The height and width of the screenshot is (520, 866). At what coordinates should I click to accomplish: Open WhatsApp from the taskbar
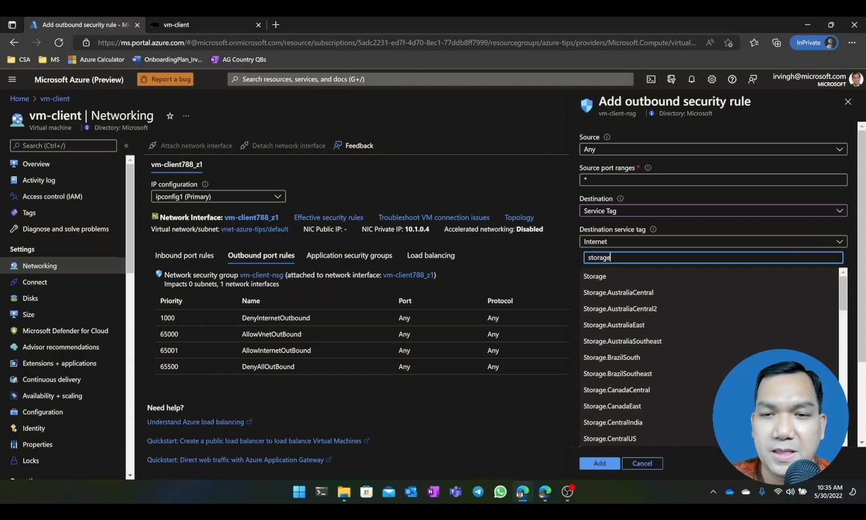(500, 492)
